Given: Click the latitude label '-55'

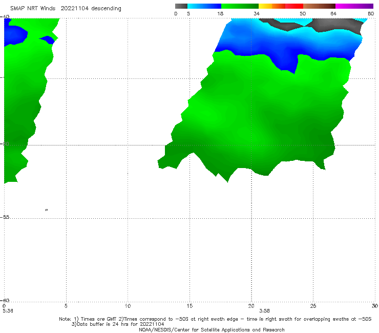Looking at the screenshot, I should tap(5, 217).
